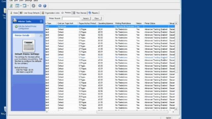Click the horizontal scrollbar thumb
The height and width of the screenshot is (119, 212).
click(x=132, y=112)
